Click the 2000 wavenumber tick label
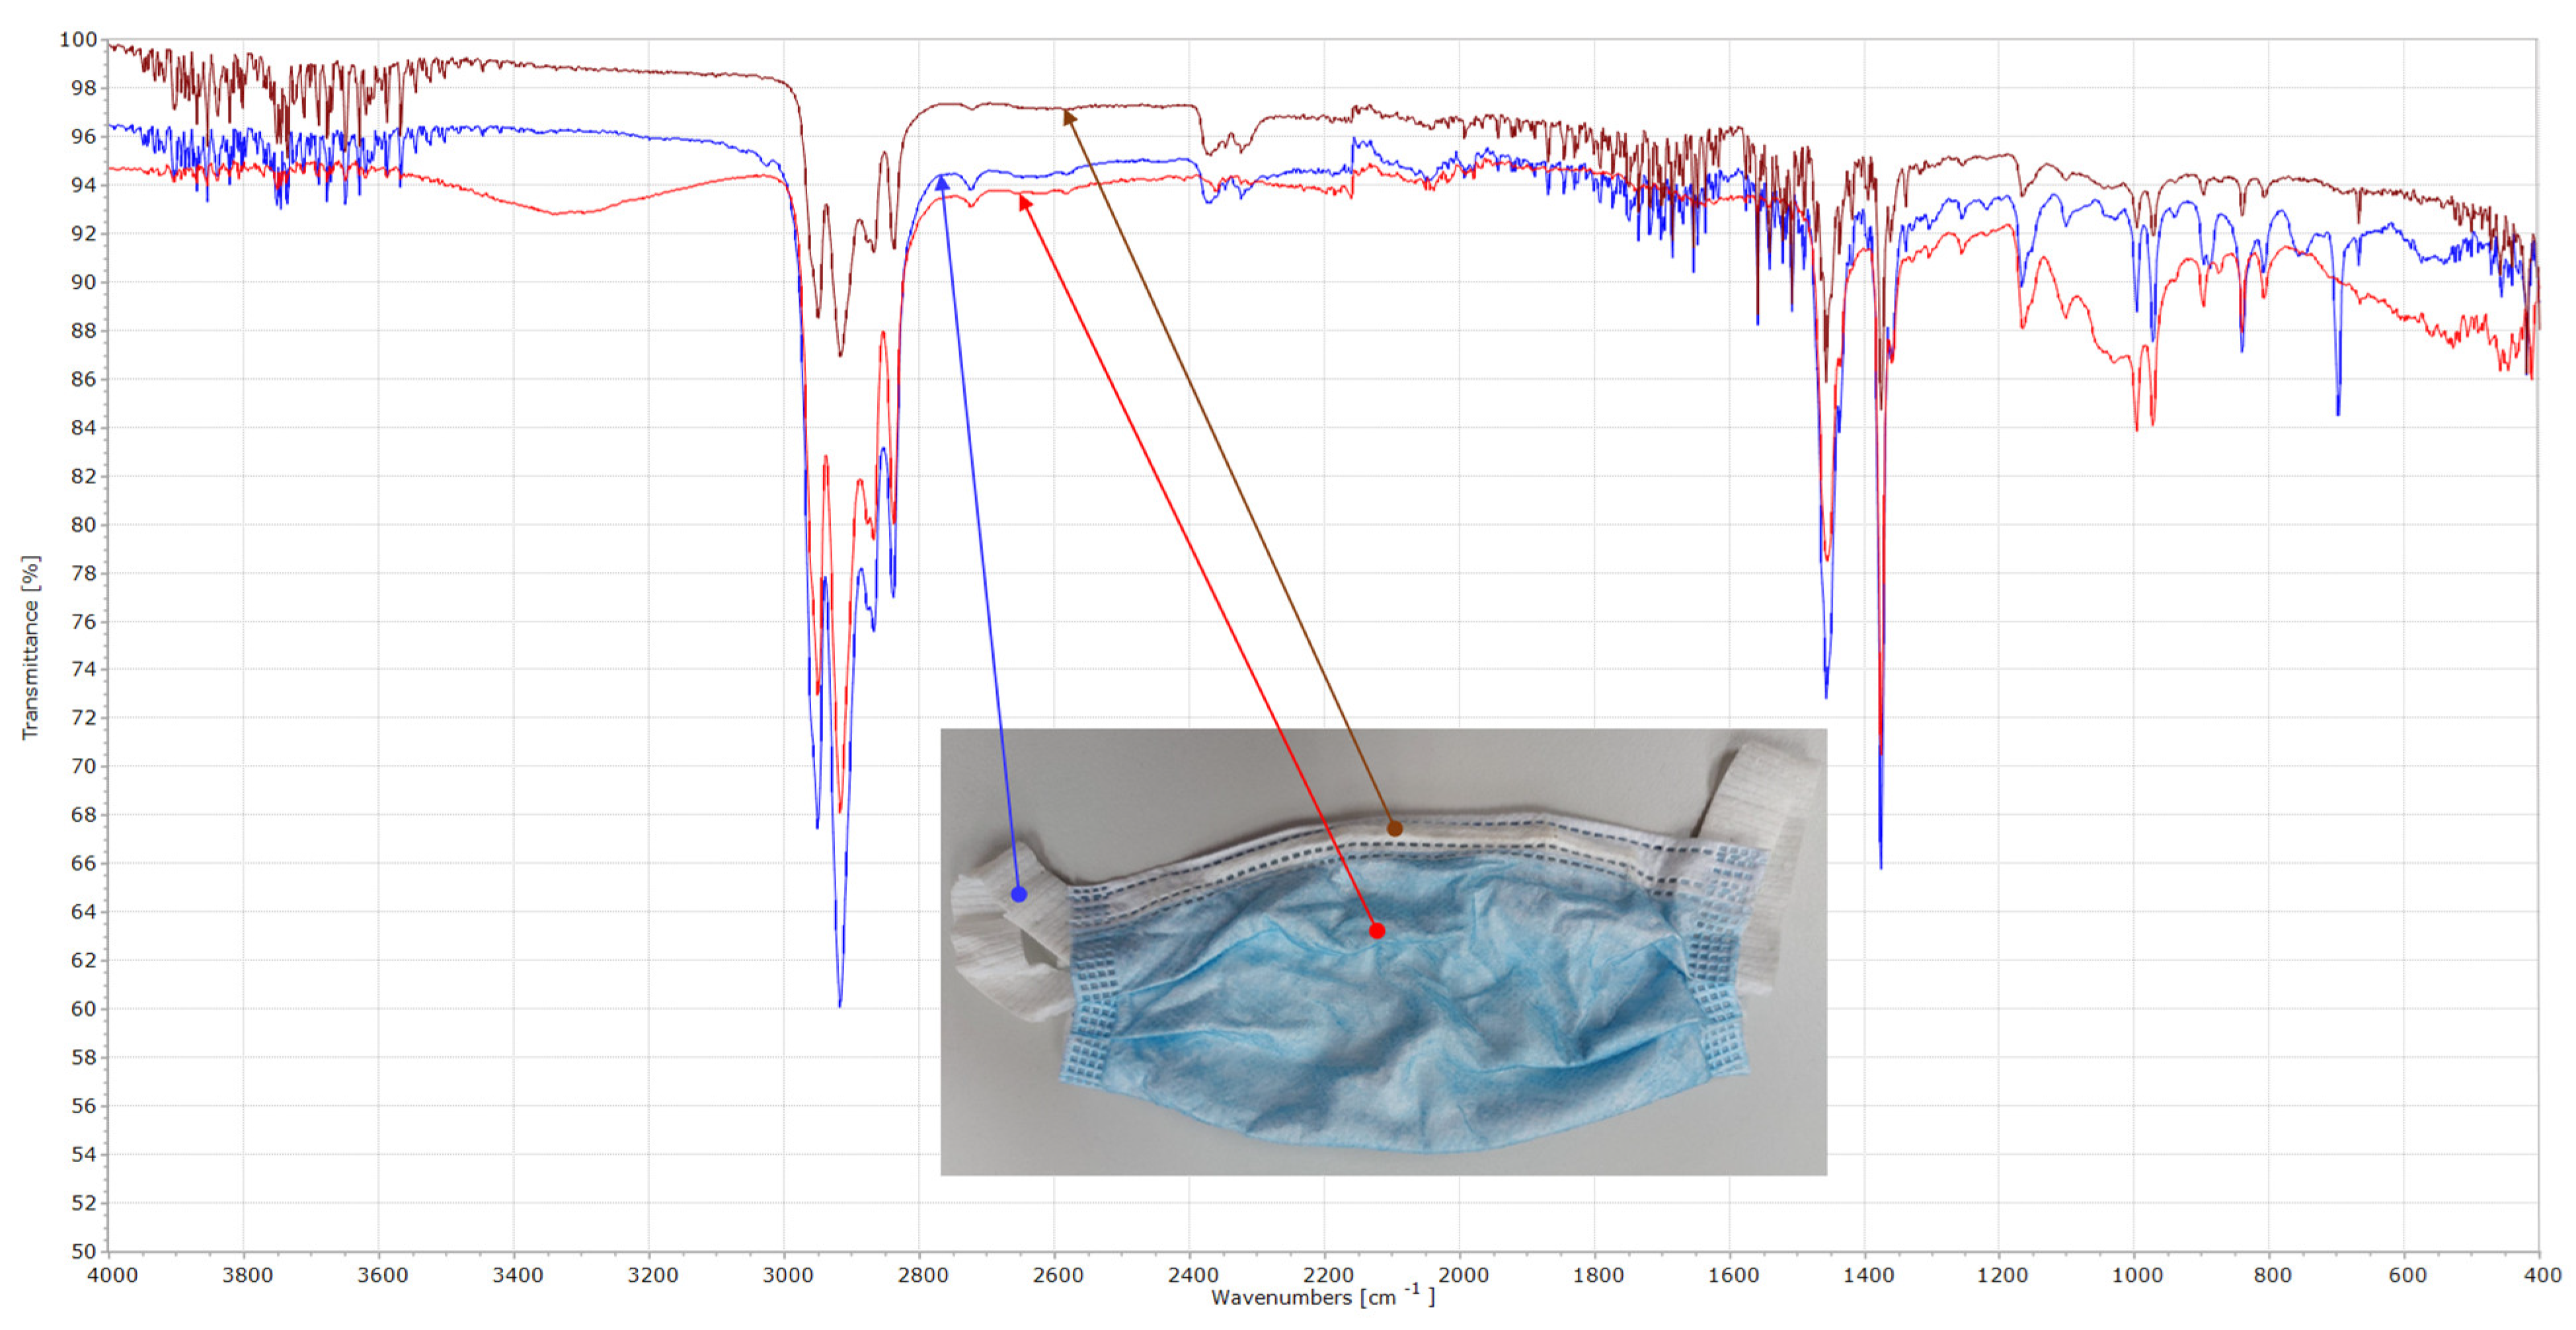The height and width of the screenshot is (1330, 2576). pos(1463,1275)
